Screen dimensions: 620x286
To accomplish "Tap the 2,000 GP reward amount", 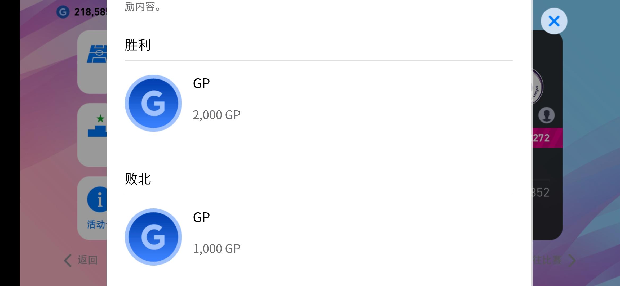I will tap(216, 115).
